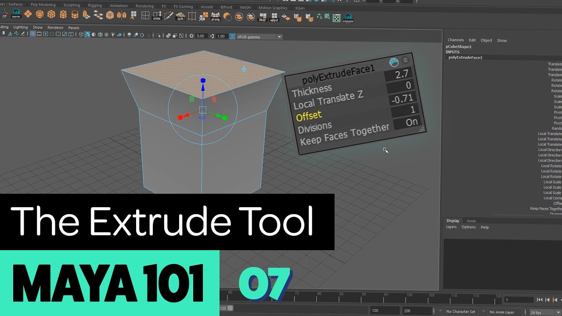Click the orange circle icon beside trans
Viewport: 562px width, 316px height.
coord(227,17)
